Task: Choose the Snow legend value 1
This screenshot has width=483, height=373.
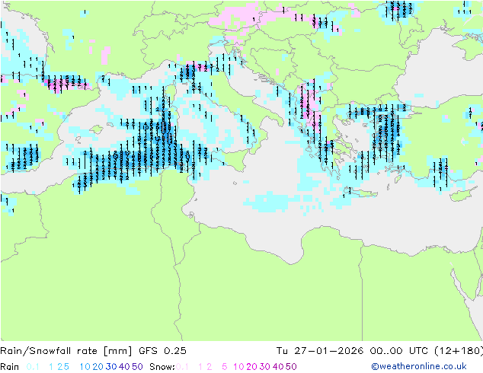Action: tap(200, 367)
